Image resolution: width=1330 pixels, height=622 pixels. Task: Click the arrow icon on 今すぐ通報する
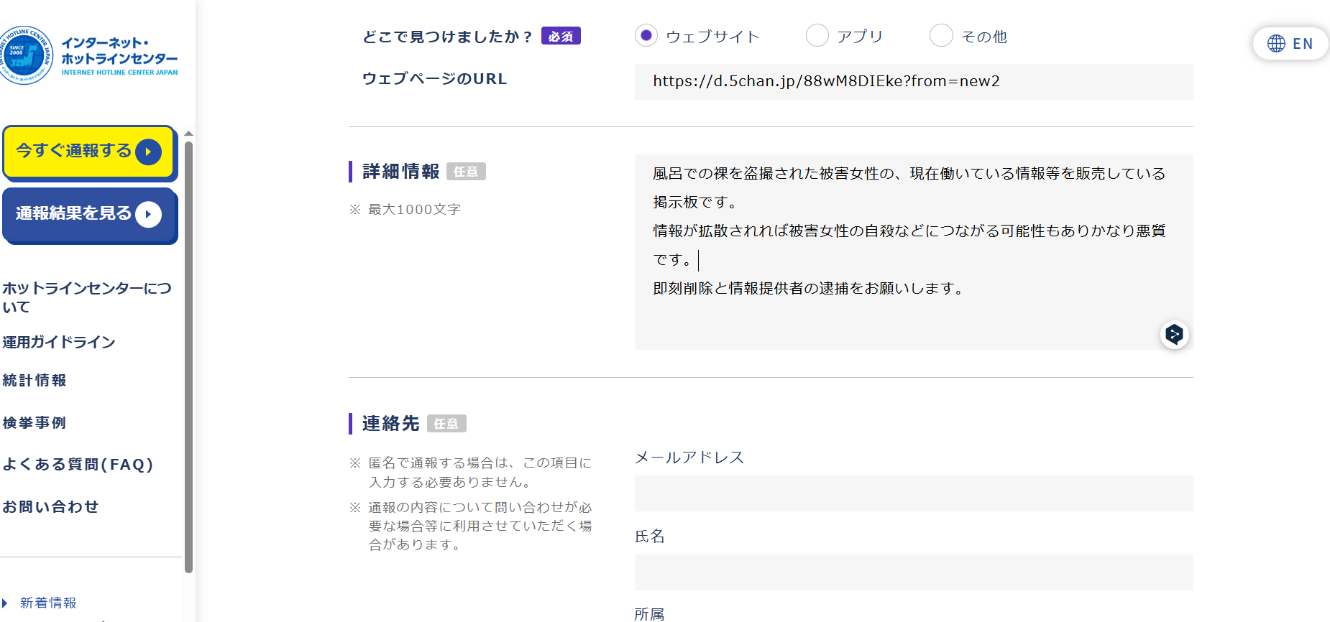tap(149, 152)
